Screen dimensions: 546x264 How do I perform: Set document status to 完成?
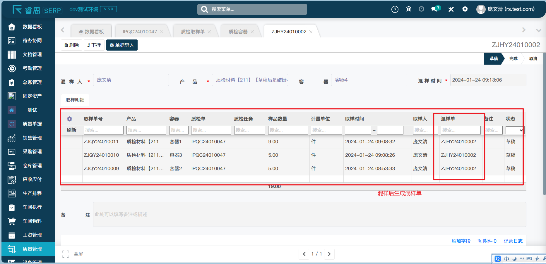(x=513, y=59)
